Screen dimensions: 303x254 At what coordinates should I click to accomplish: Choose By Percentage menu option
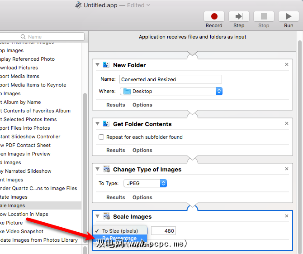click(119, 239)
